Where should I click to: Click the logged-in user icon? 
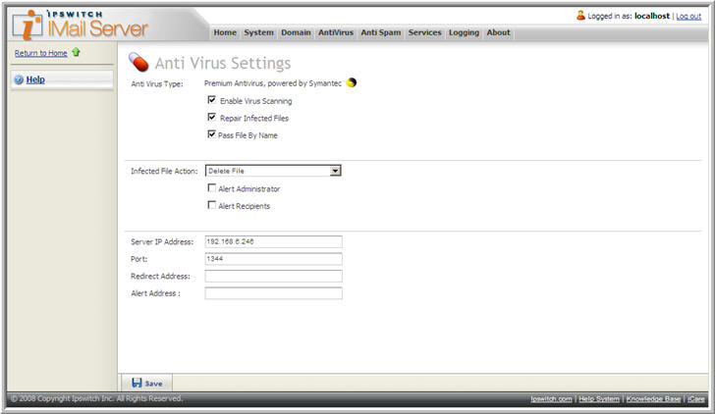click(581, 16)
